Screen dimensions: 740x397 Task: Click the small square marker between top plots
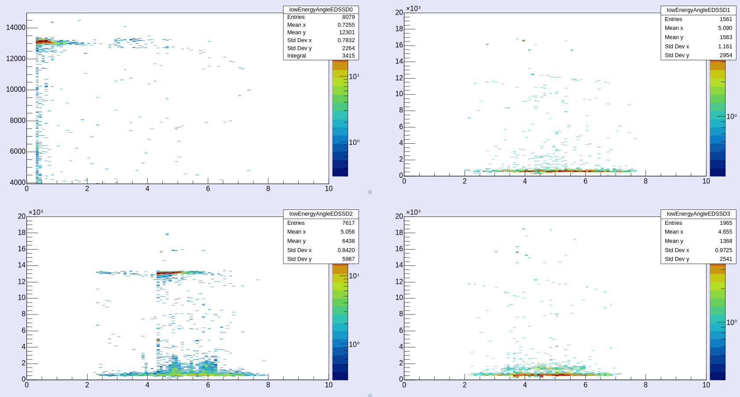coord(370,192)
